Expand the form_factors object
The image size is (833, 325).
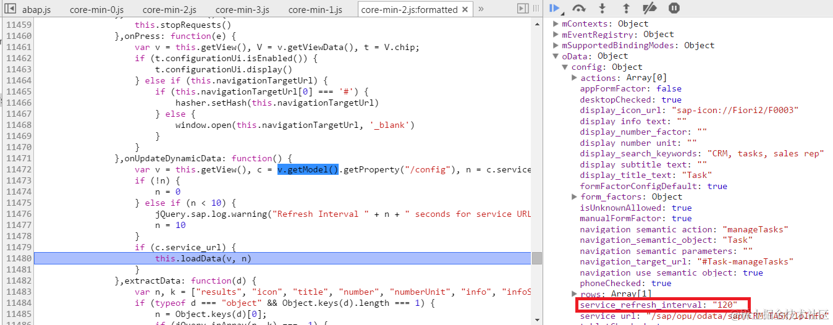575,196
